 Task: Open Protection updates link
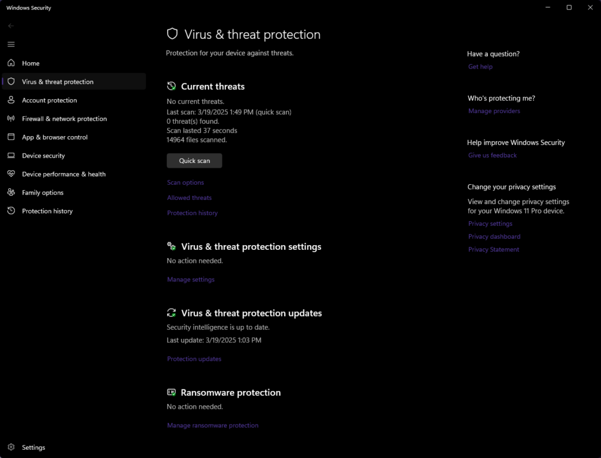[x=194, y=359]
